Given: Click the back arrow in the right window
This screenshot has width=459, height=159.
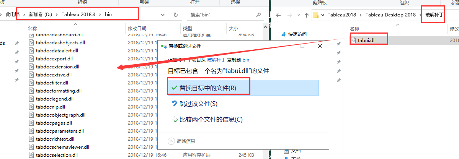Looking at the screenshot, I should (x=279, y=15).
